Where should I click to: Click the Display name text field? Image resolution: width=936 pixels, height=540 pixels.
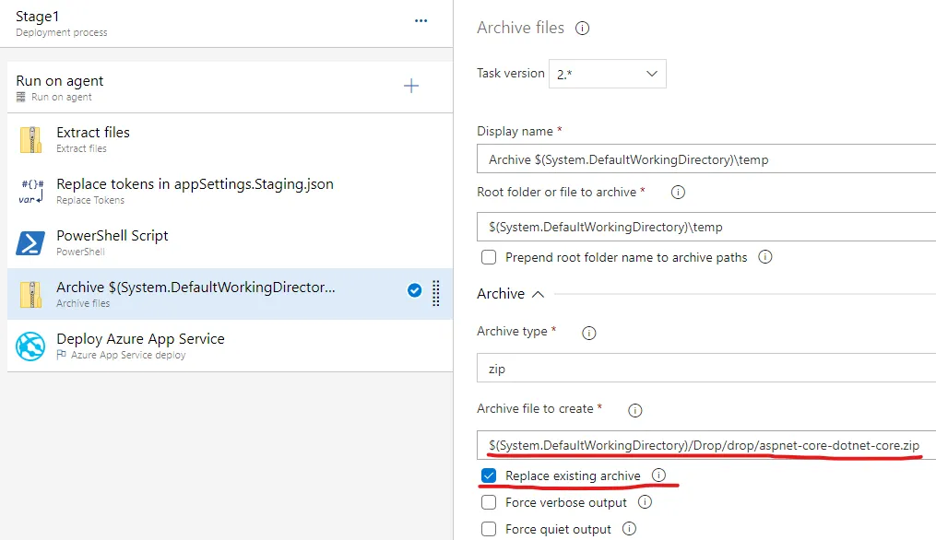point(706,159)
